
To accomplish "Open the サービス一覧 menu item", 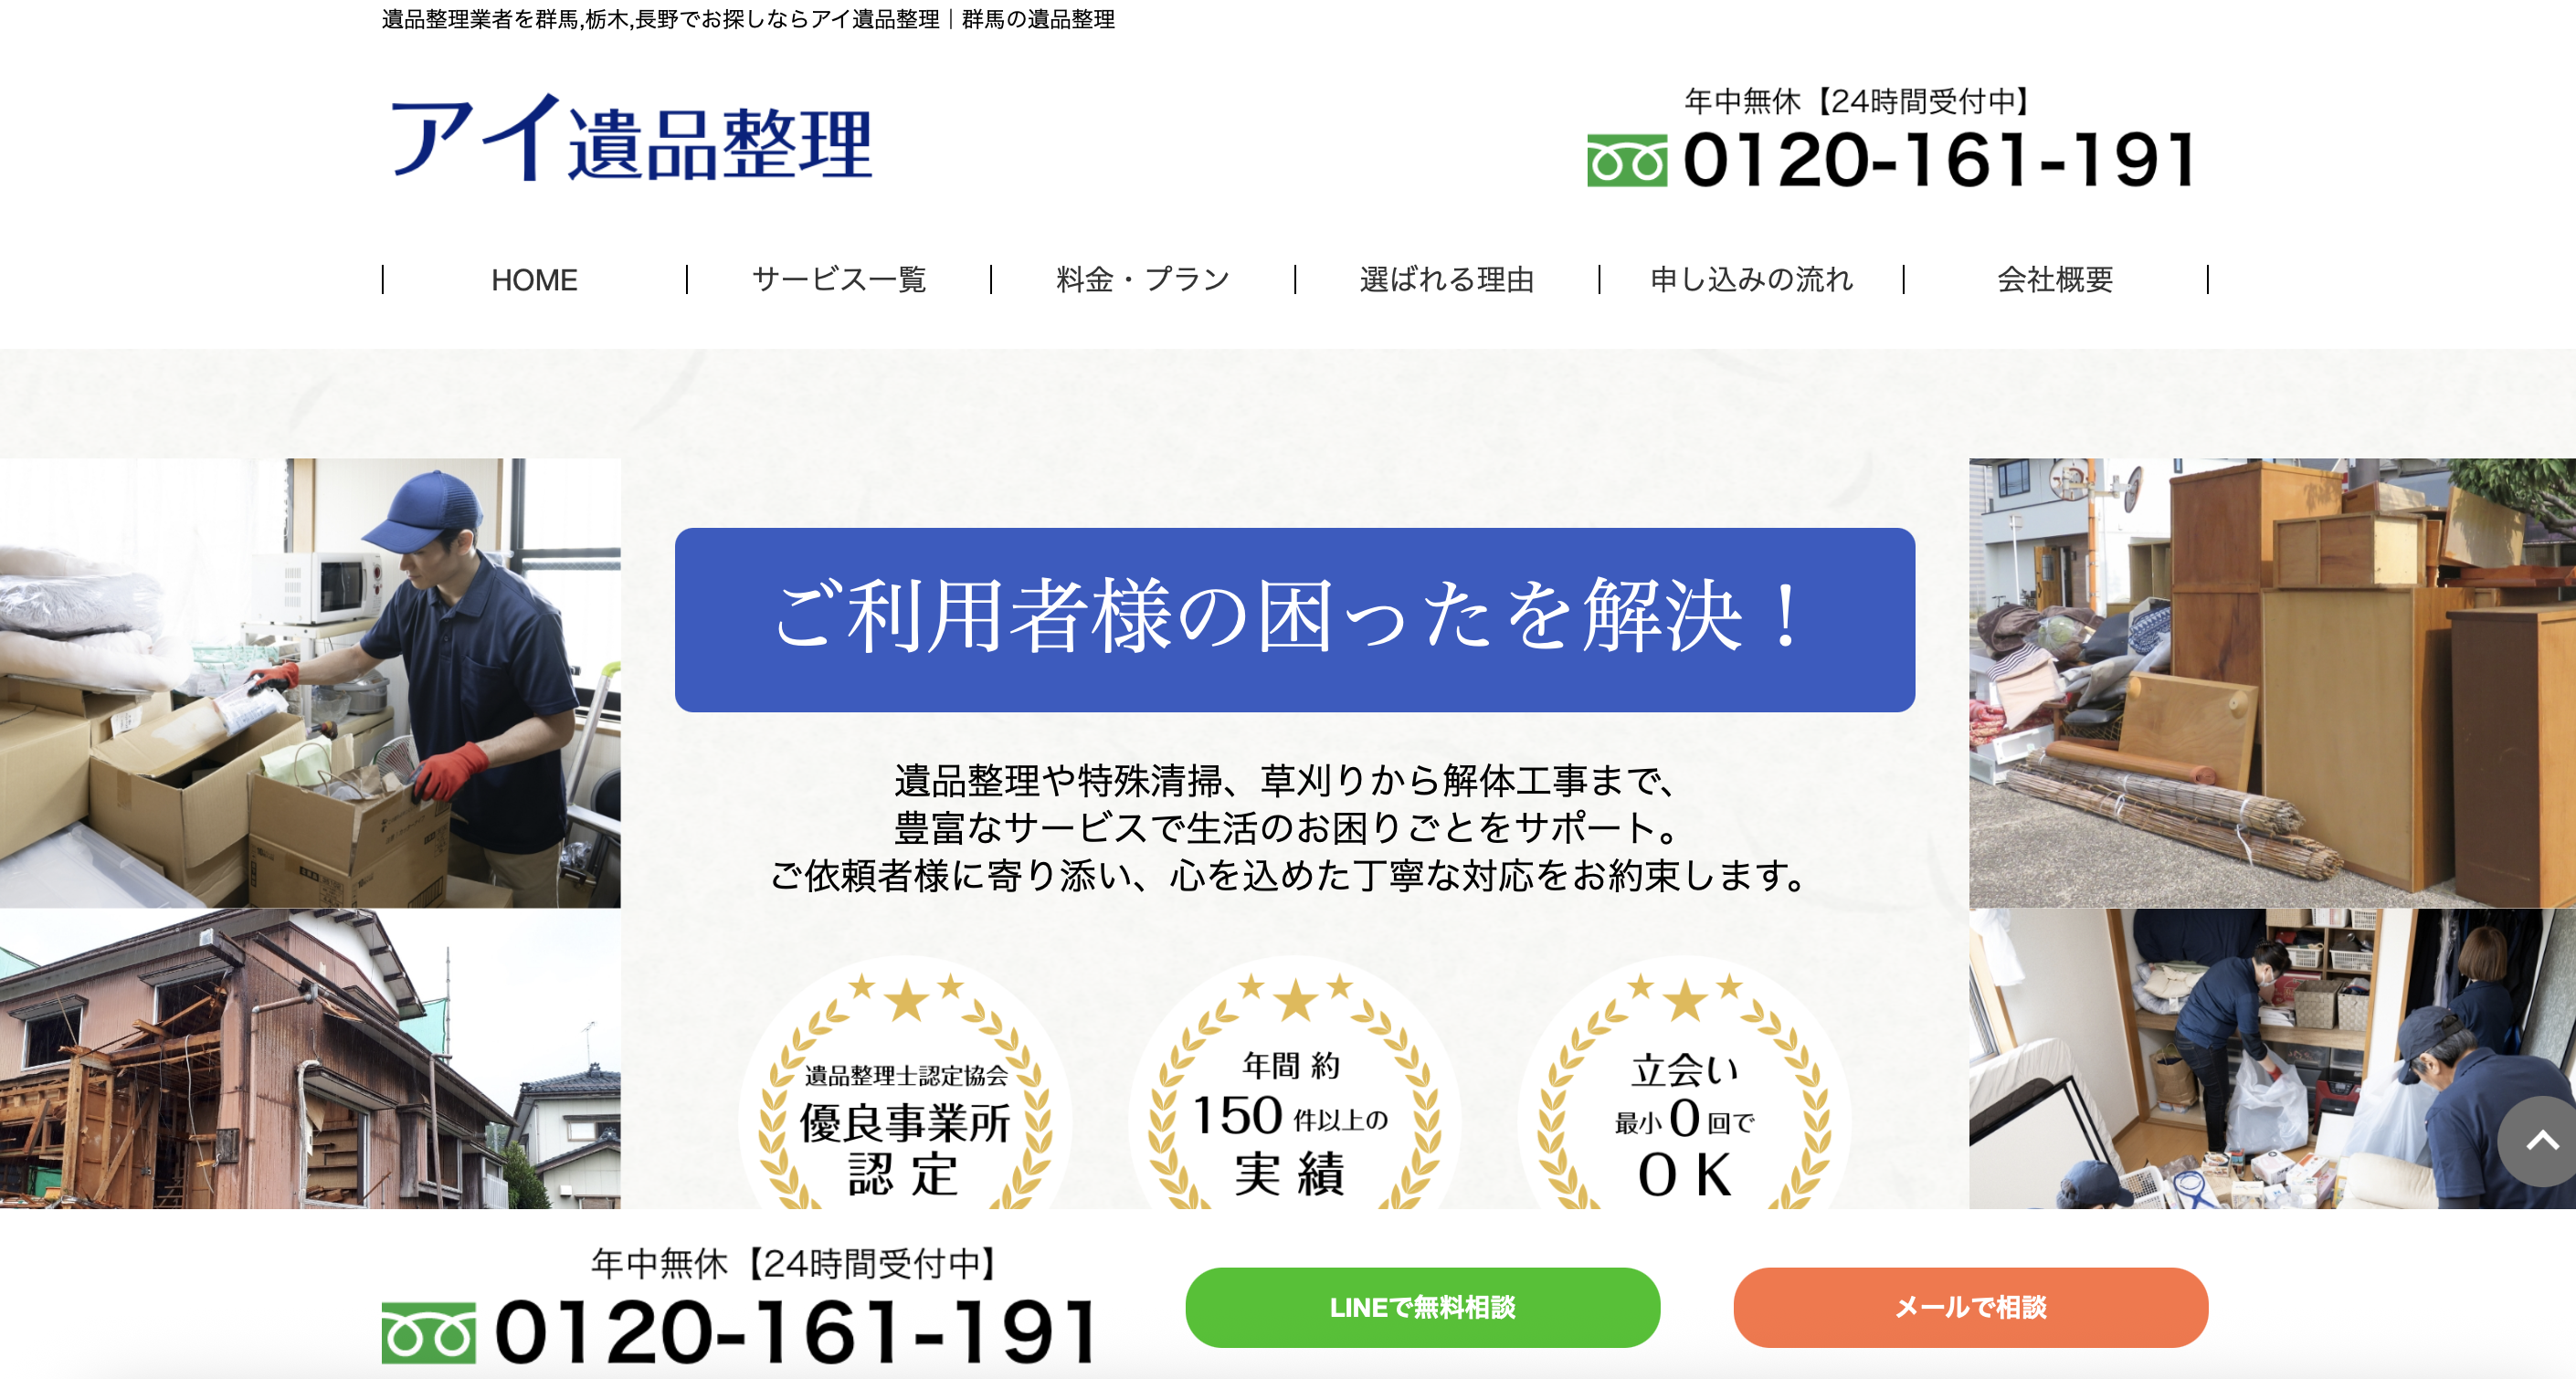I will 839,280.
